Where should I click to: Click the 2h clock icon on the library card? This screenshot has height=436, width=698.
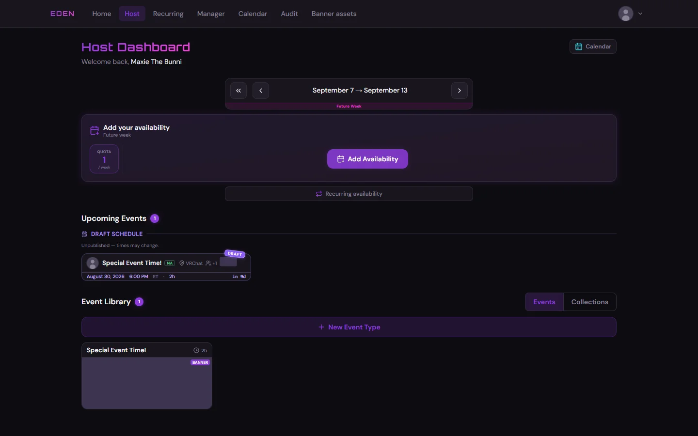[196, 350]
